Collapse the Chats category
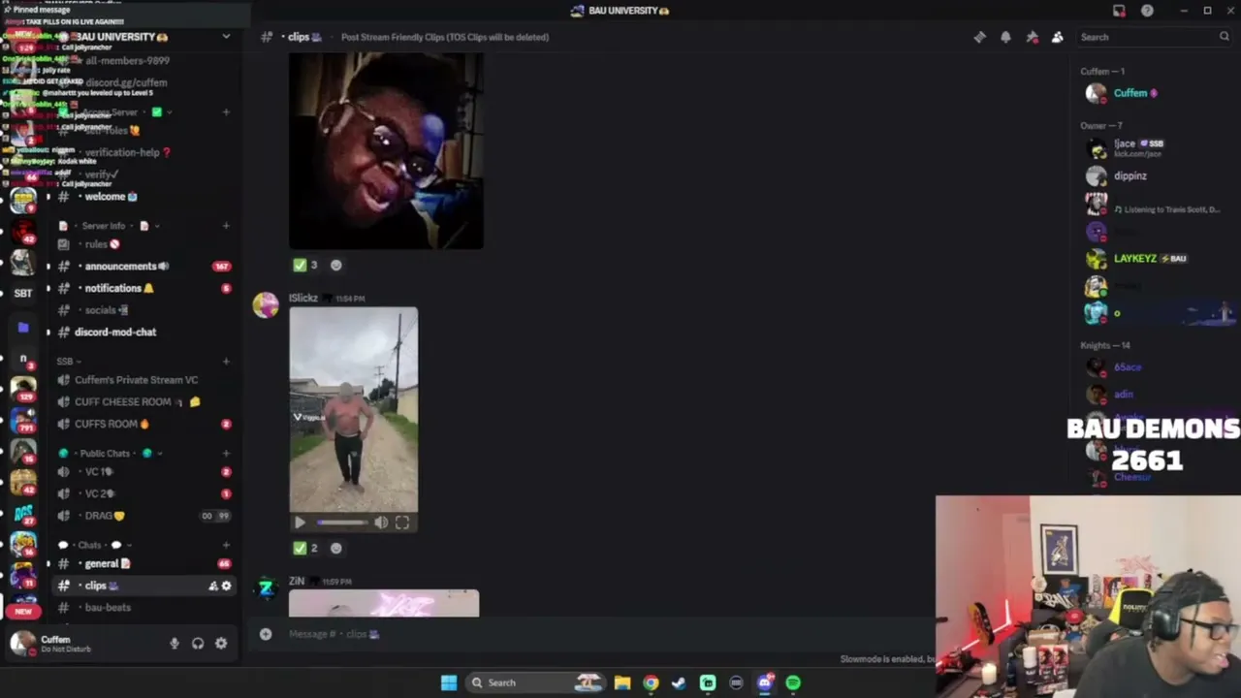 coord(95,545)
